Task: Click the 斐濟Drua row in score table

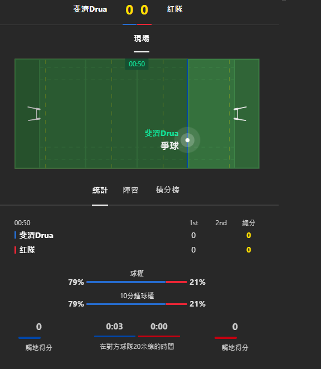Action: (x=135, y=235)
